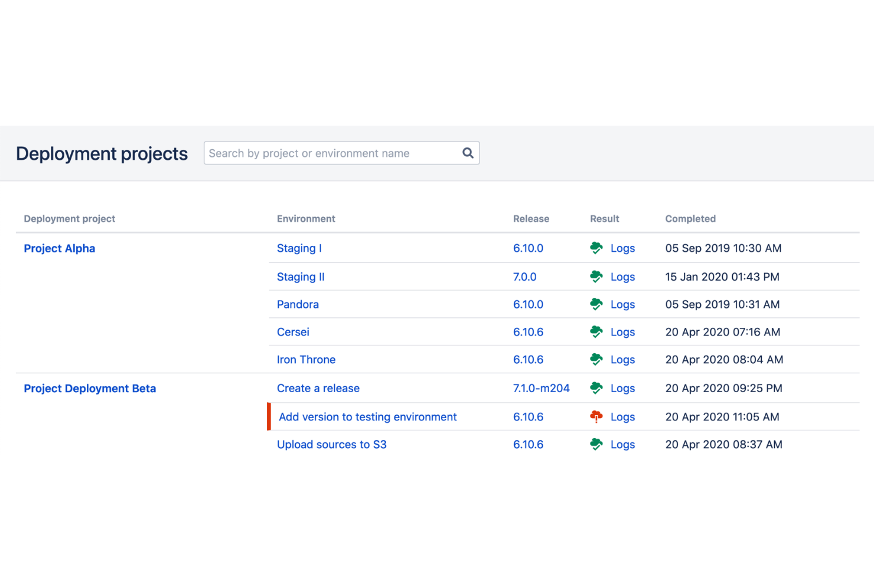Click the Environment column header
Viewport: 874px width, 582px height.
(x=306, y=218)
